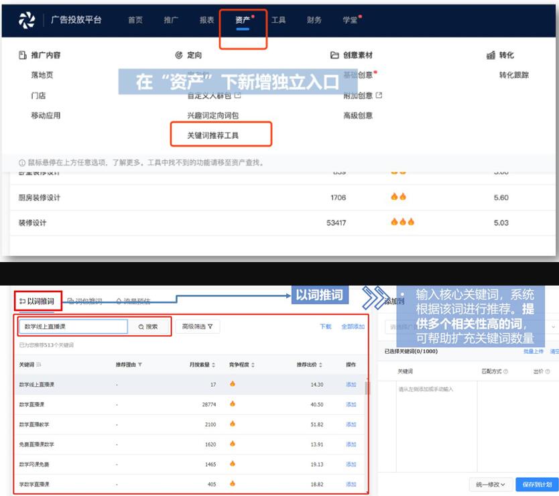Click flame icon in 学数学直播课 row
Screen dimensions: 559x496
[x=233, y=483]
